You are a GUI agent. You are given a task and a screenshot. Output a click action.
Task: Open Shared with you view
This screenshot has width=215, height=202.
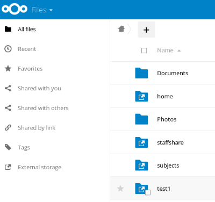tap(39, 88)
